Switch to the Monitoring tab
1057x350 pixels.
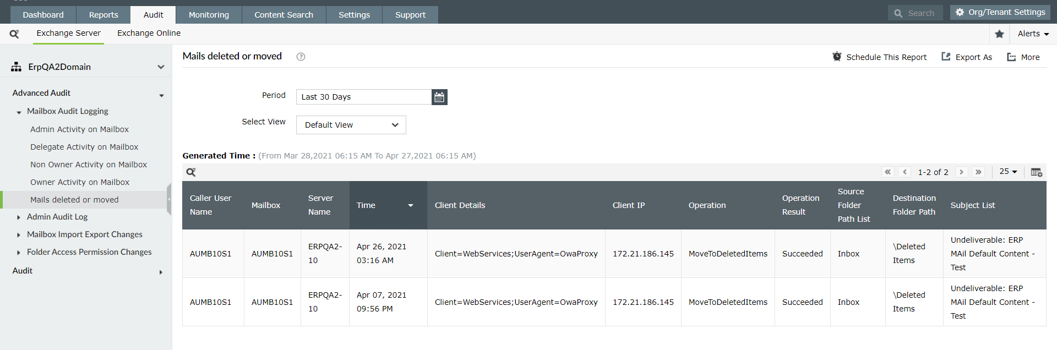(x=209, y=15)
